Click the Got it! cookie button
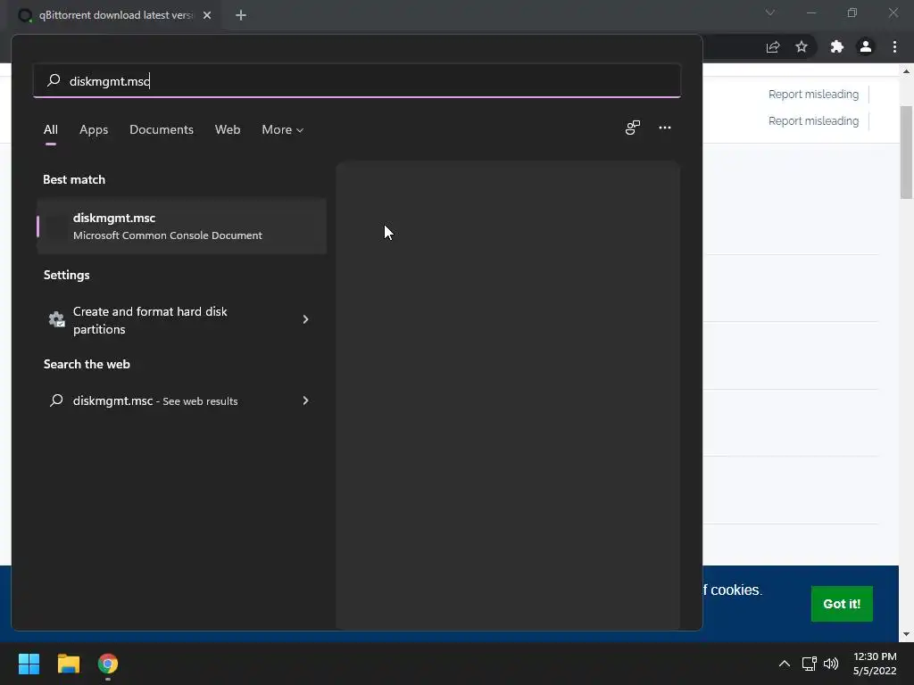The image size is (914, 685). pos(842,604)
